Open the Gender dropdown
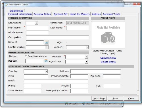The height and width of the screenshot is (108, 142). click(87, 47)
